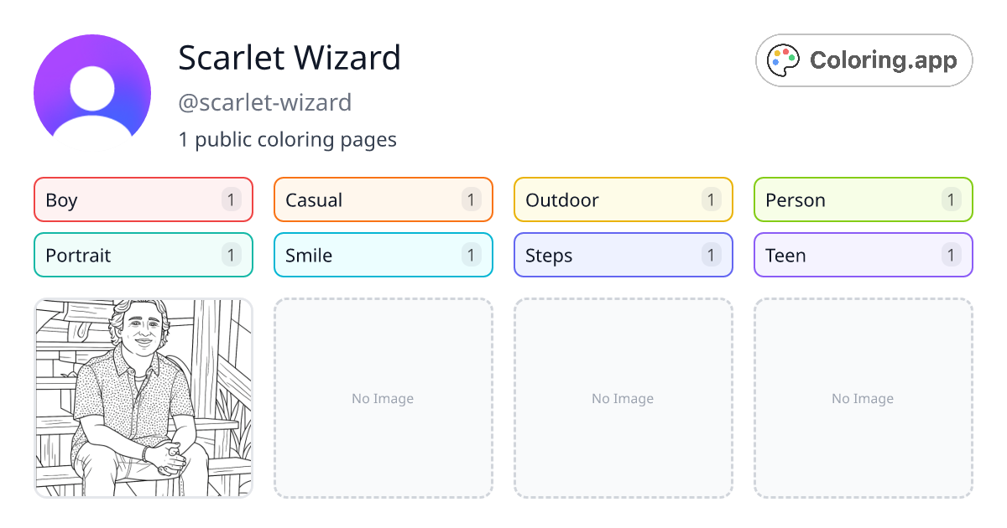Screen dimensions: 1007x528
Task: Open the Outdoor tag chip
Action: [x=623, y=199]
